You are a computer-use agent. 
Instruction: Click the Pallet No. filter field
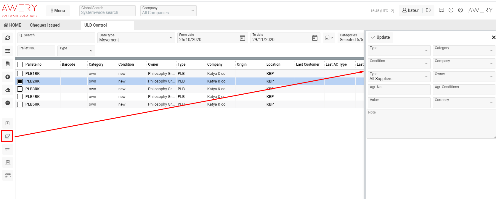[x=36, y=51]
